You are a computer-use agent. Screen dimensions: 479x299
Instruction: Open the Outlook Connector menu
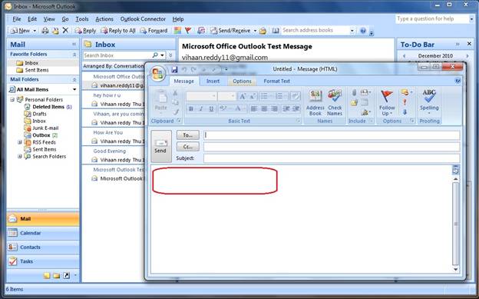[143, 19]
